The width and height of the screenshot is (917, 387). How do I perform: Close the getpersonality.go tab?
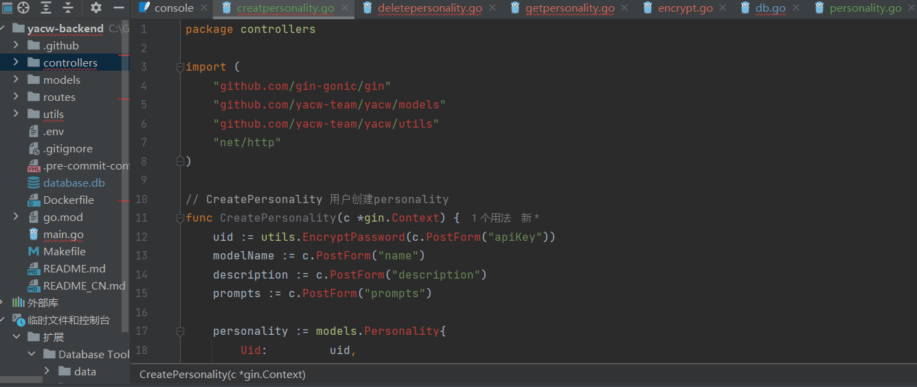pyautogui.click(x=624, y=8)
